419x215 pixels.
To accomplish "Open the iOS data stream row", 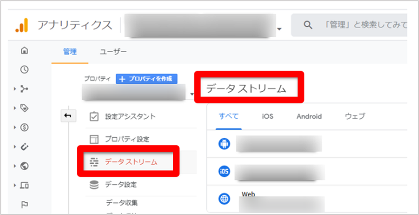I will click(x=307, y=171).
